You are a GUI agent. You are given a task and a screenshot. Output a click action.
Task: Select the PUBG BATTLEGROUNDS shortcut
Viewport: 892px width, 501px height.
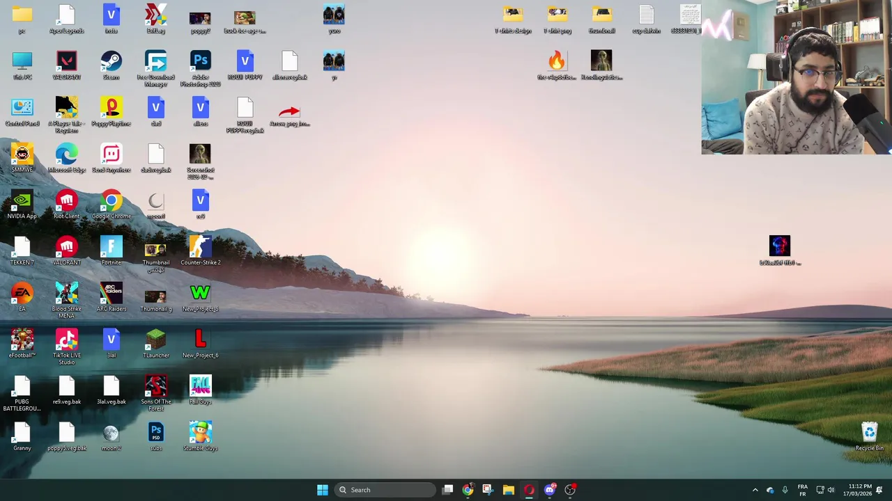click(x=22, y=394)
